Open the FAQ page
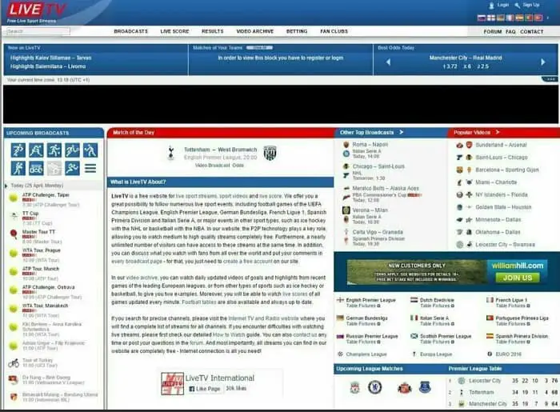This screenshot has width=560, height=412. coord(510,32)
